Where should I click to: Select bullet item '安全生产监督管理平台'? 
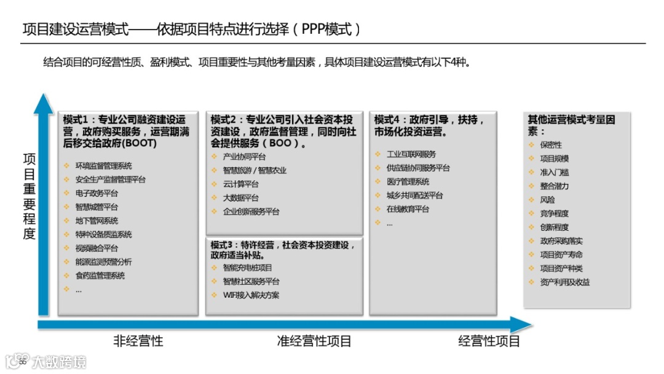(x=110, y=180)
